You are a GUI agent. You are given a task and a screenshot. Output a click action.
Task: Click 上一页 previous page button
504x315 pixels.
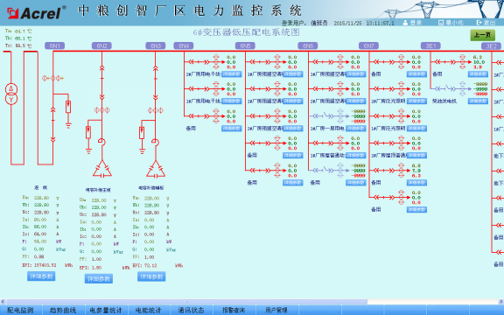point(483,35)
